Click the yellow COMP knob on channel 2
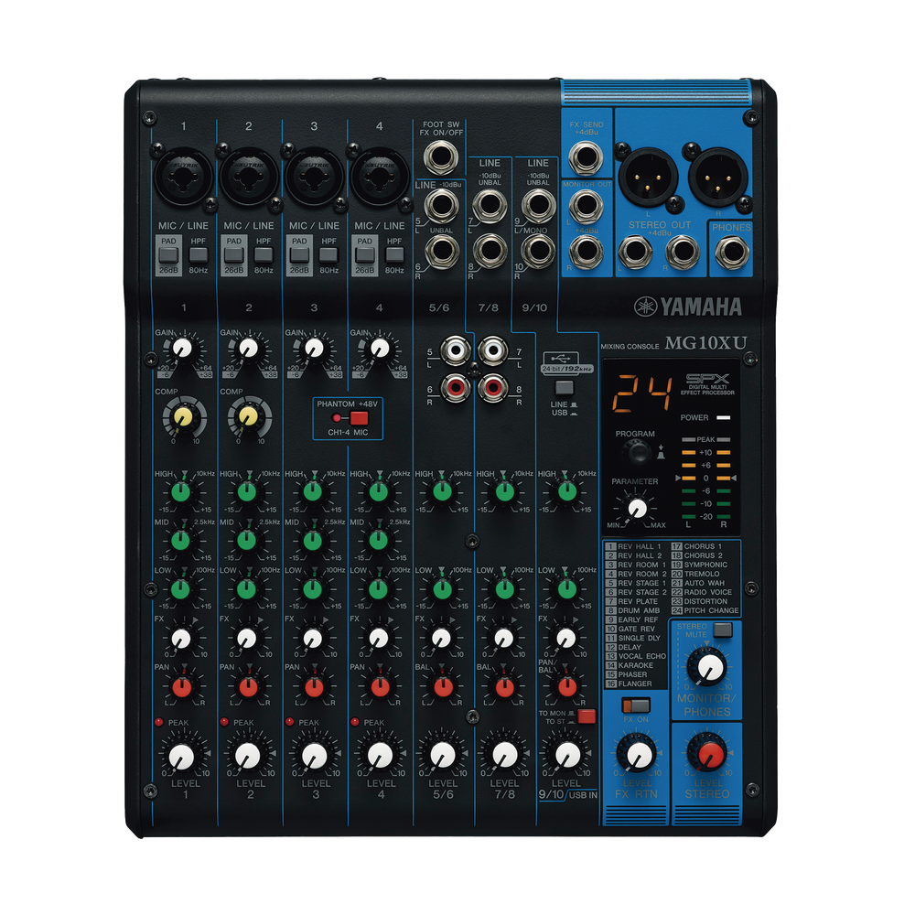Viewport: 915px width, 915px height. tap(247, 417)
